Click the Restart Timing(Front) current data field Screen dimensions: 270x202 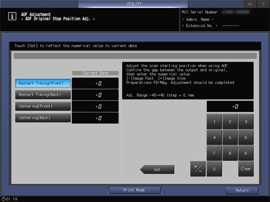(x=95, y=83)
